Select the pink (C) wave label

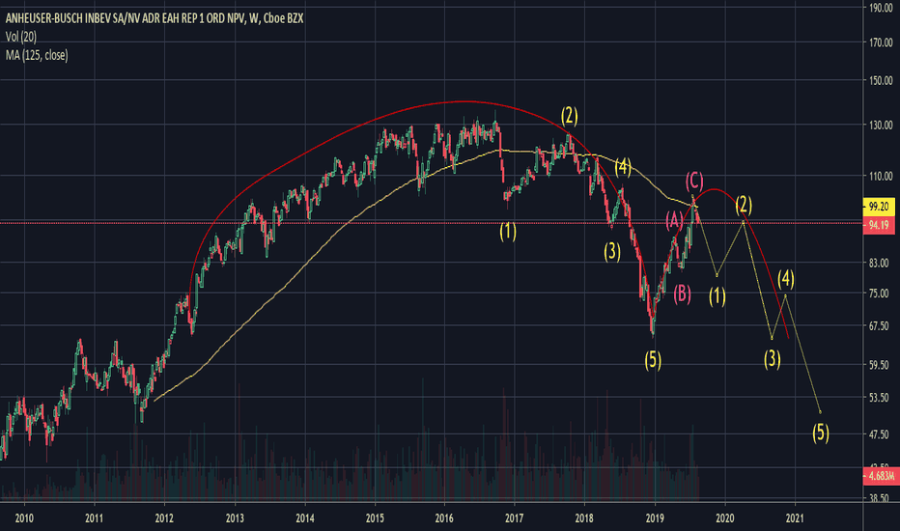click(x=694, y=182)
